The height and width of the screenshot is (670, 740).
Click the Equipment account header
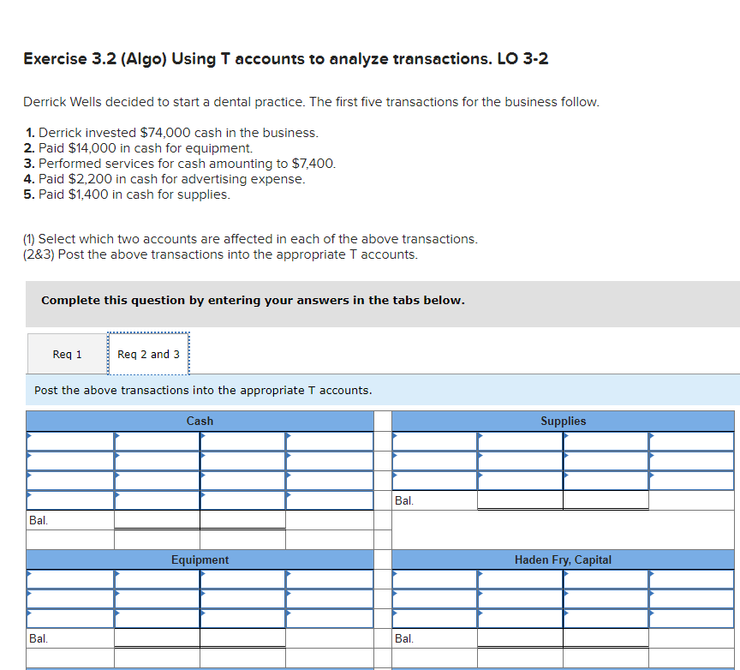200,559
